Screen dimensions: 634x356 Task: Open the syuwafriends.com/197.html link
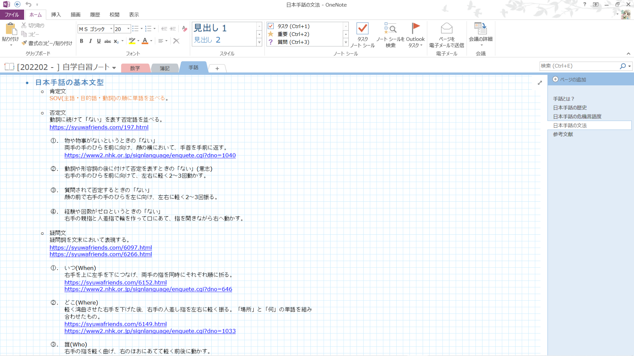click(99, 127)
